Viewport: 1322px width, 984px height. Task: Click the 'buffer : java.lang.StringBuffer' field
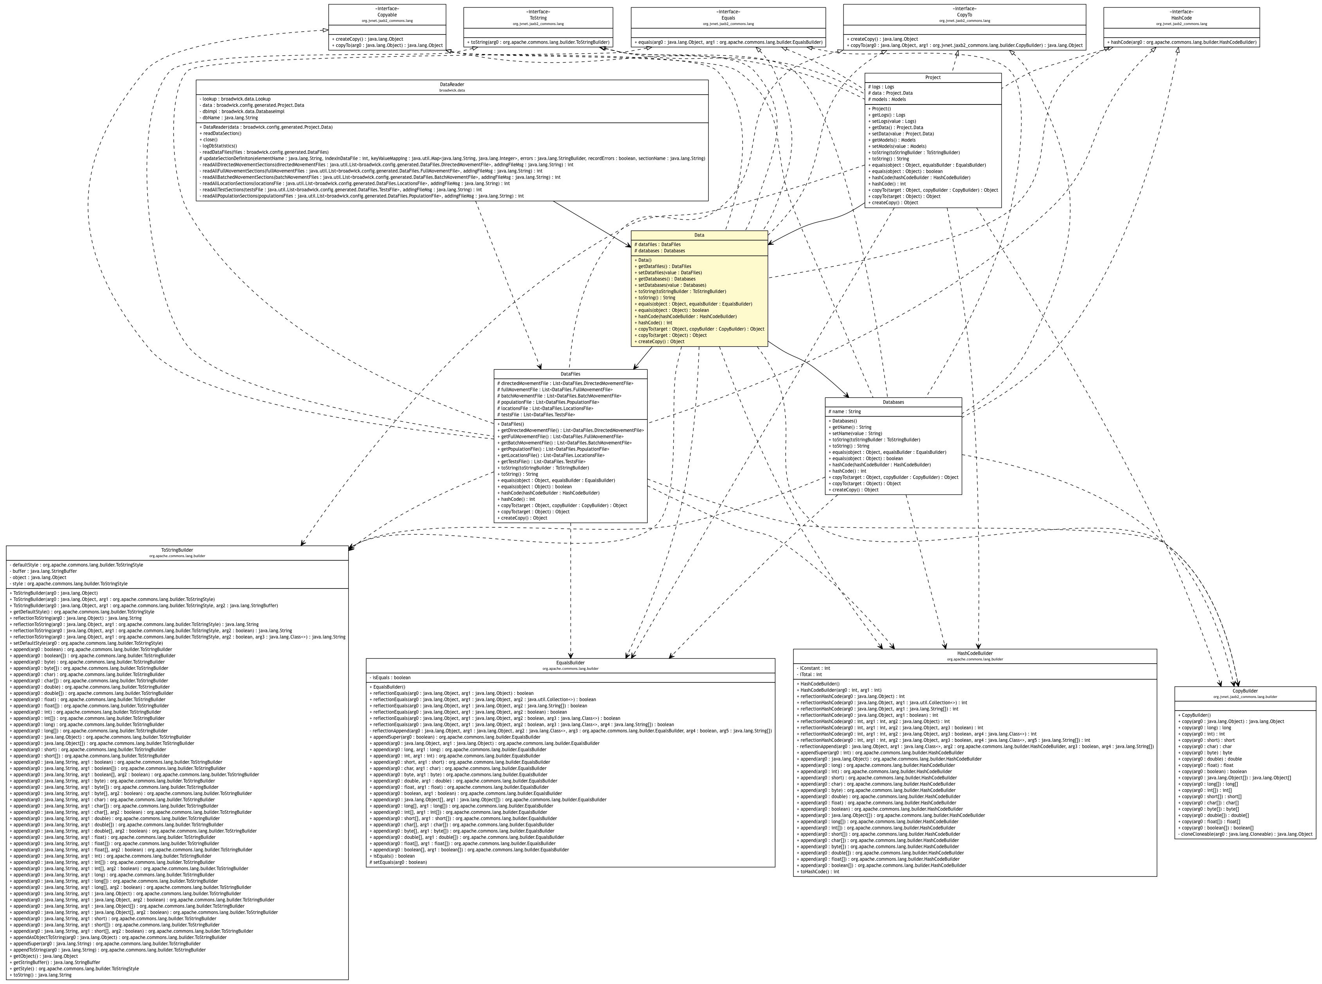point(43,571)
